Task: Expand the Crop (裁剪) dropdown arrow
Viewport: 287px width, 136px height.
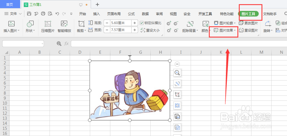Action: coord(85,31)
